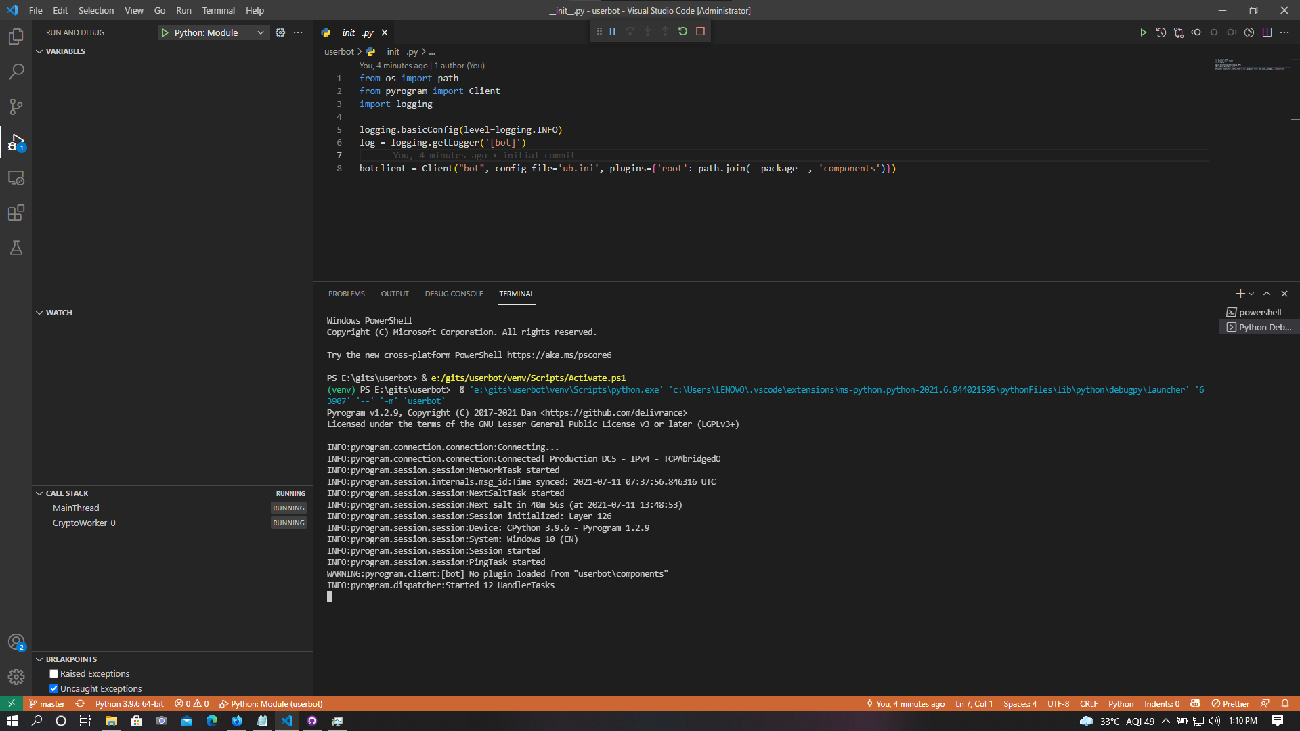Image resolution: width=1300 pixels, height=731 pixels.
Task: Create a new terminal with plus icon
Action: pyautogui.click(x=1240, y=294)
